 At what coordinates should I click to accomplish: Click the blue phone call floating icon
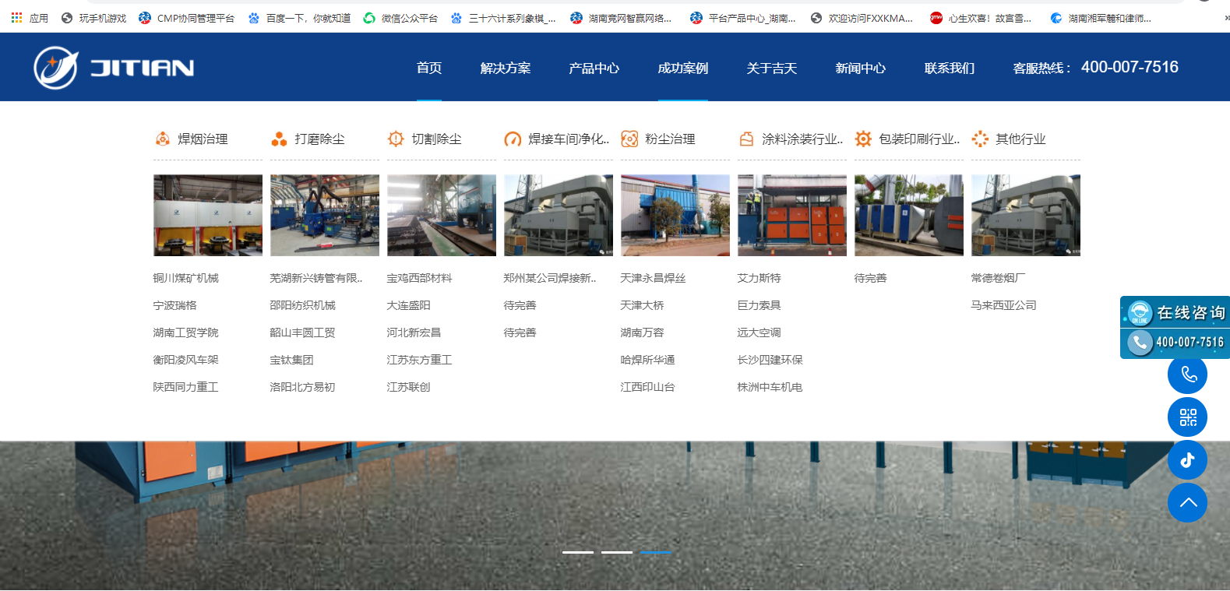pos(1187,375)
